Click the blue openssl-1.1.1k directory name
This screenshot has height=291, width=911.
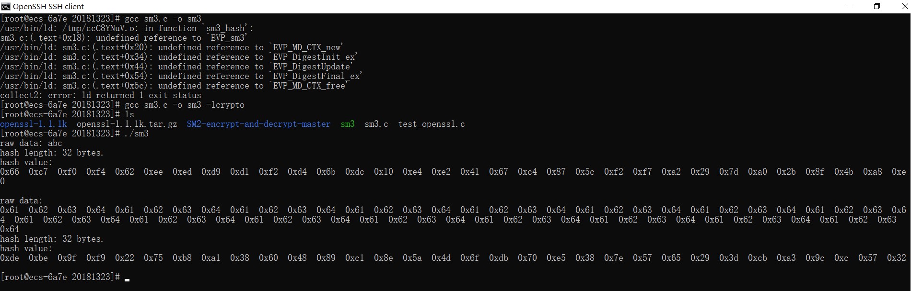[x=34, y=124]
